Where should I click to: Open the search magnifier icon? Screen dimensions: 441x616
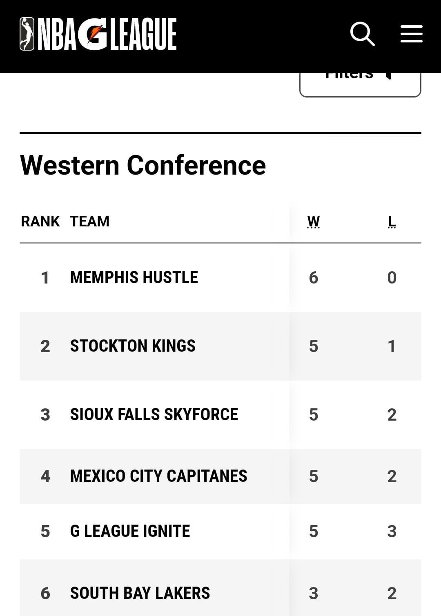point(362,34)
